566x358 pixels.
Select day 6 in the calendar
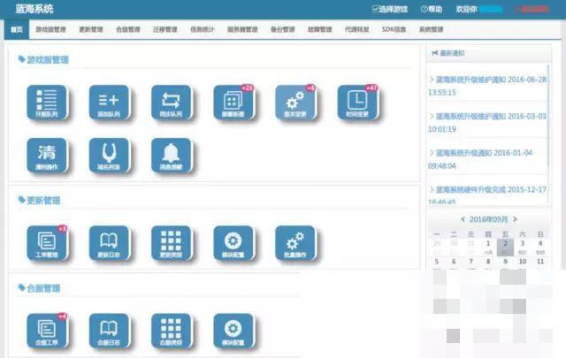(x=454, y=263)
